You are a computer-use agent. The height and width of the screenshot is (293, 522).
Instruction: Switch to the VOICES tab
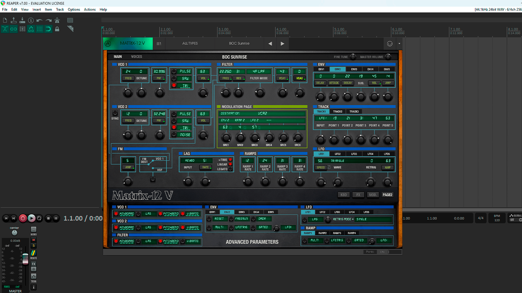point(136,57)
